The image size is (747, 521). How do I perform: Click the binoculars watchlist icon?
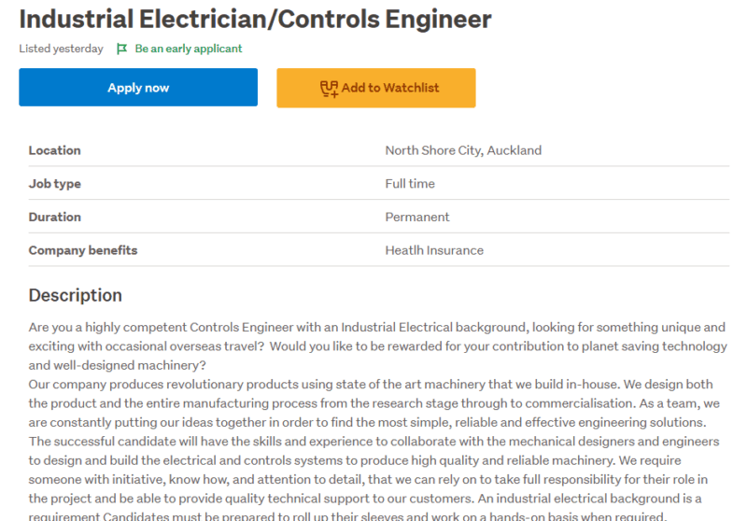point(329,89)
